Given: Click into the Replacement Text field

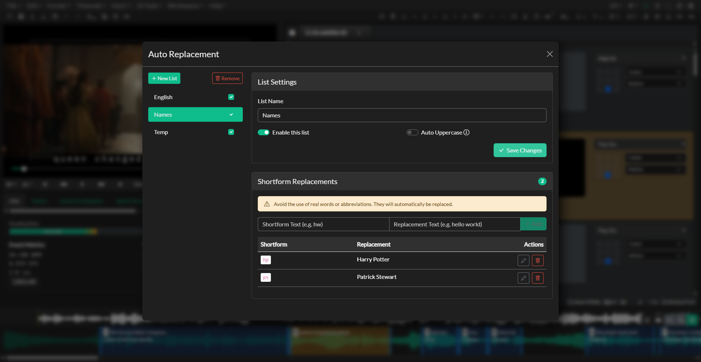Looking at the screenshot, I should 455,224.
